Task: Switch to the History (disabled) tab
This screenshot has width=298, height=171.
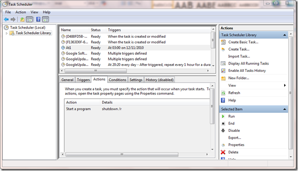Action: (160, 80)
